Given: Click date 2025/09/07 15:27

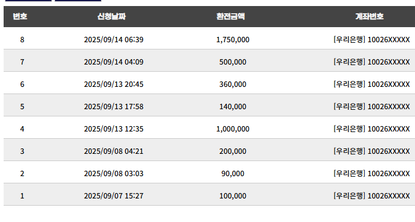Looking at the screenshot, I should coord(114,196).
